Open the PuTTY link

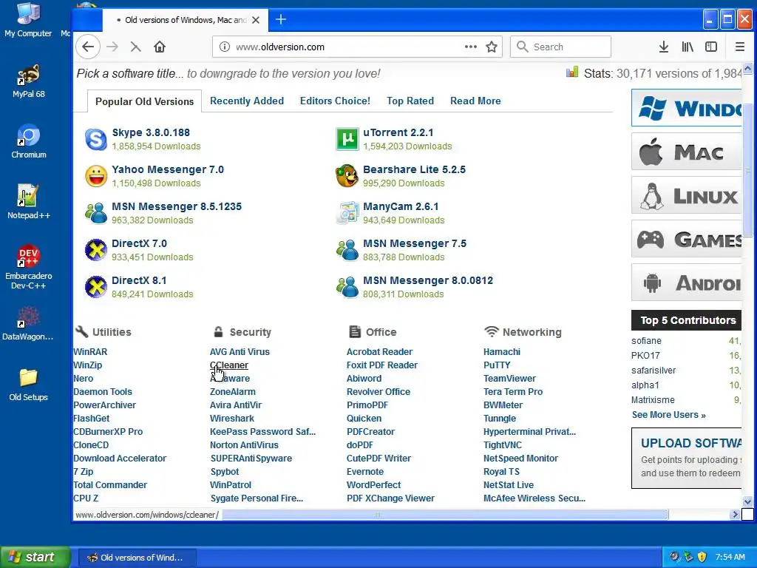click(x=497, y=365)
